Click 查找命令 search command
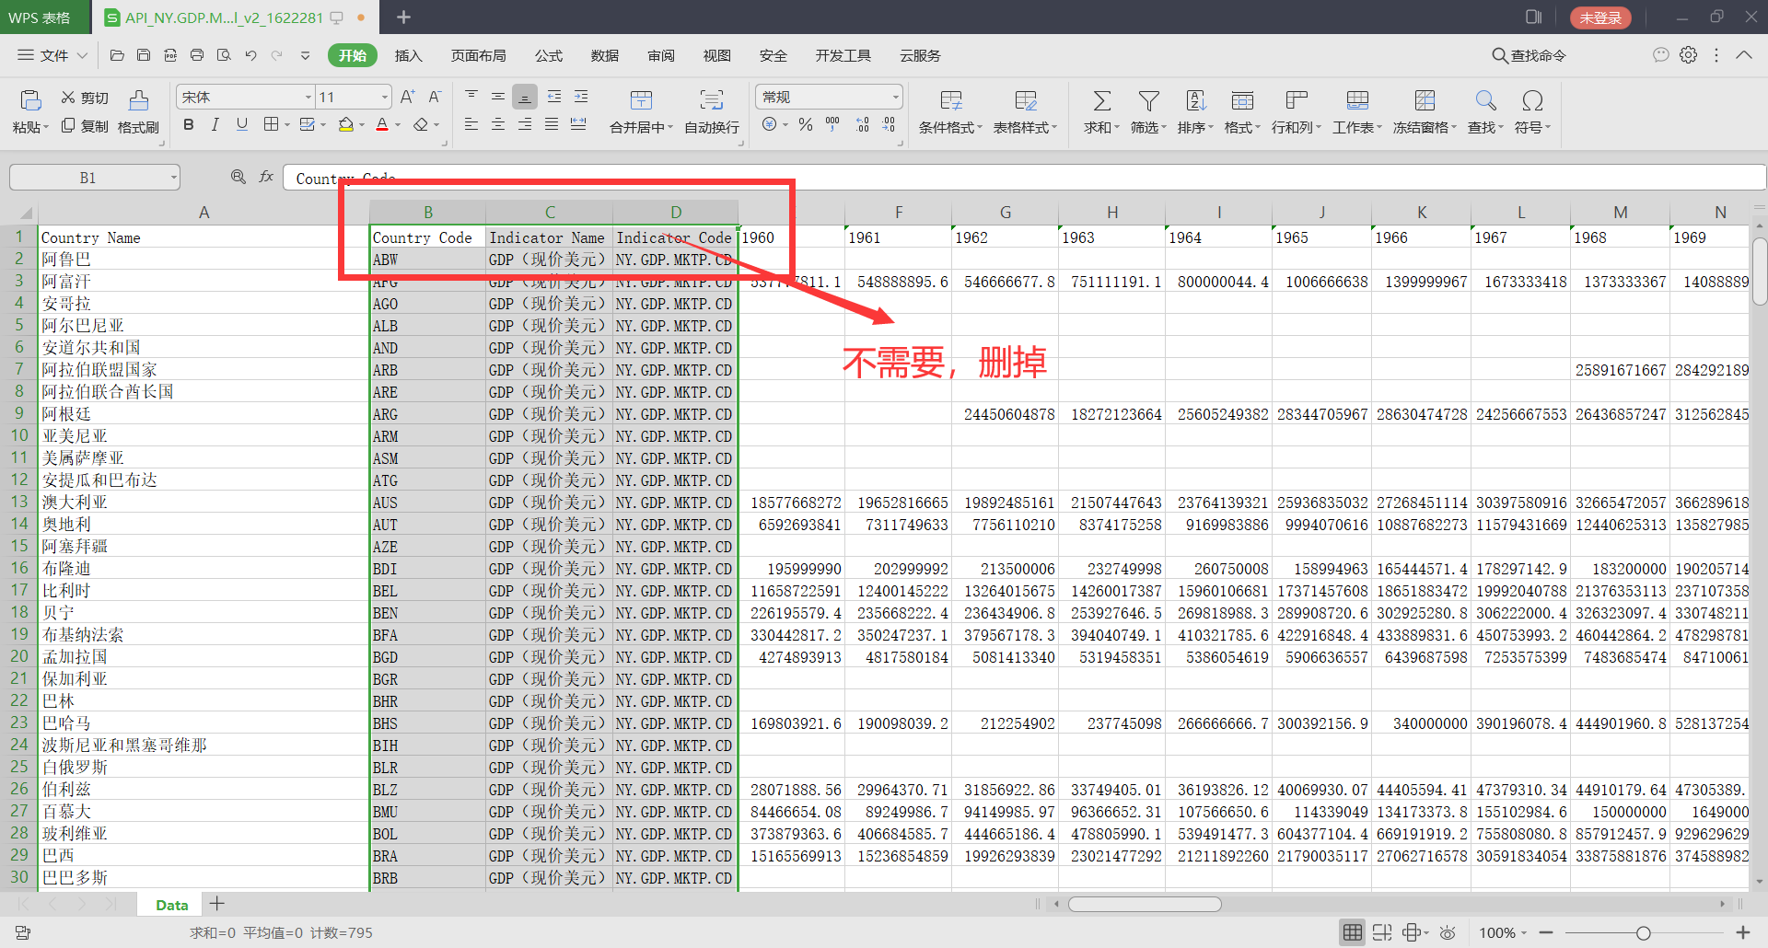1768x948 pixels. (x=1530, y=55)
